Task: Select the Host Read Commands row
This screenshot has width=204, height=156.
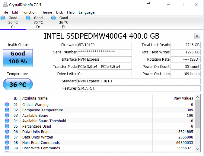Action: 99,143
